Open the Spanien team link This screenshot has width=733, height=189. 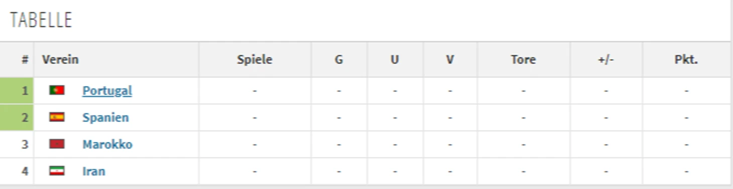[x=105, y=117]
